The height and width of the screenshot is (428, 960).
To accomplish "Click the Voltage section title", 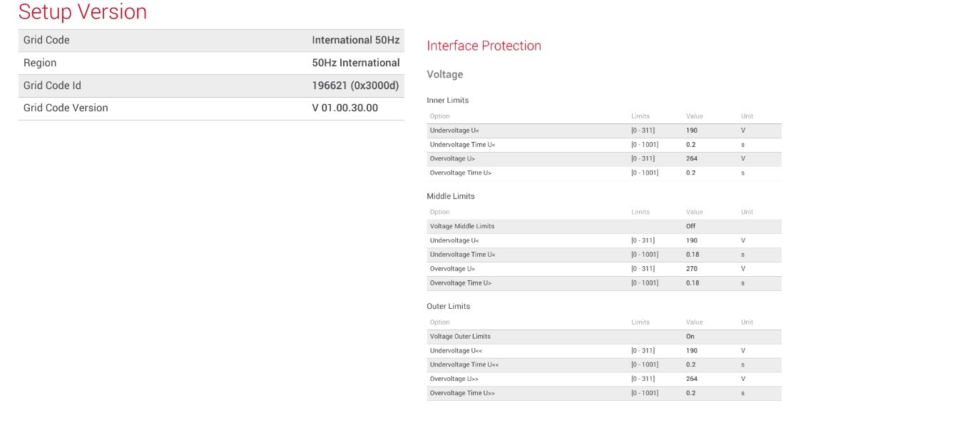I will pos(444,74).
